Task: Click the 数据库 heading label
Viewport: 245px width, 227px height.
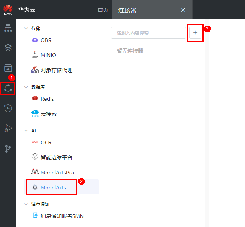Action: tap(38, 87)
